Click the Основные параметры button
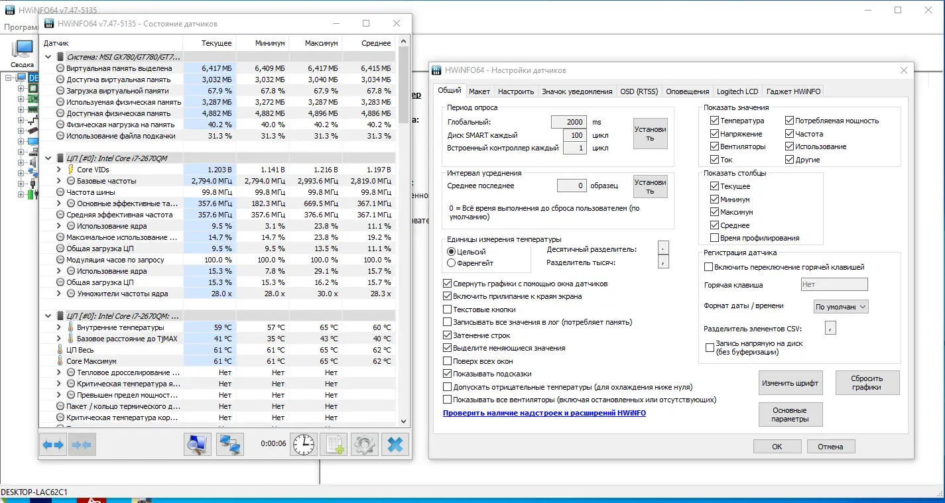This screenshot has width=945, height=503. (x=790, y=415)
